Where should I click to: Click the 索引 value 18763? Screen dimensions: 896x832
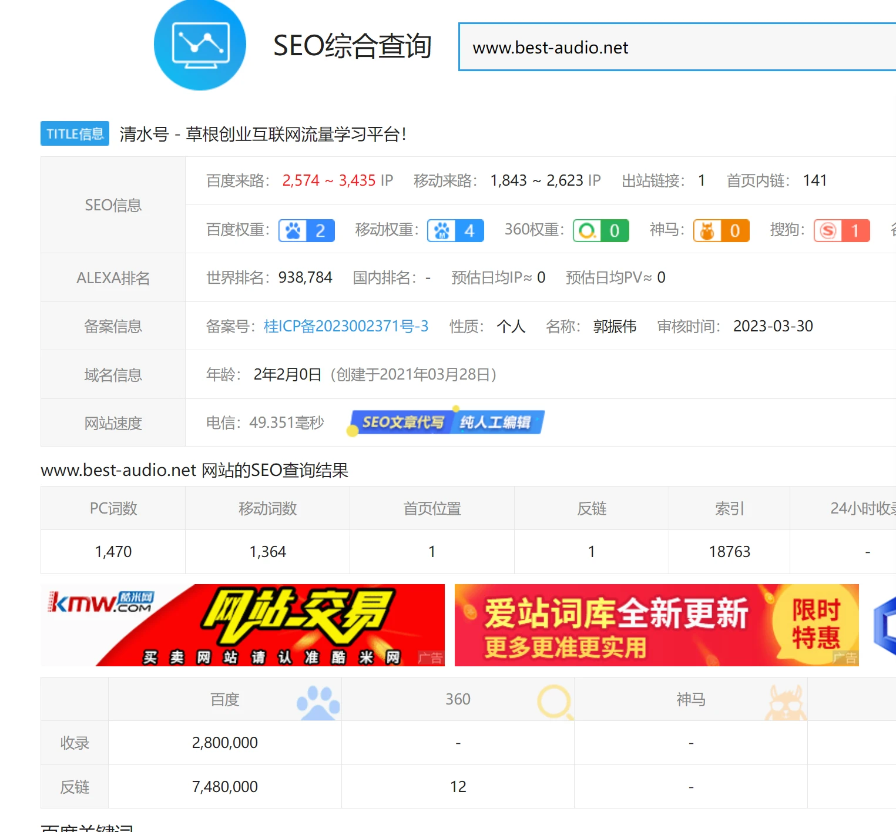729,552
